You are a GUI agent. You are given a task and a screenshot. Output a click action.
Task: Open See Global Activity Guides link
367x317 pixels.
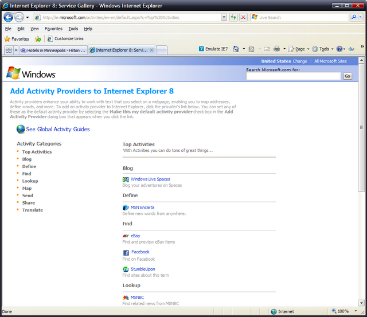coord(58,129)
